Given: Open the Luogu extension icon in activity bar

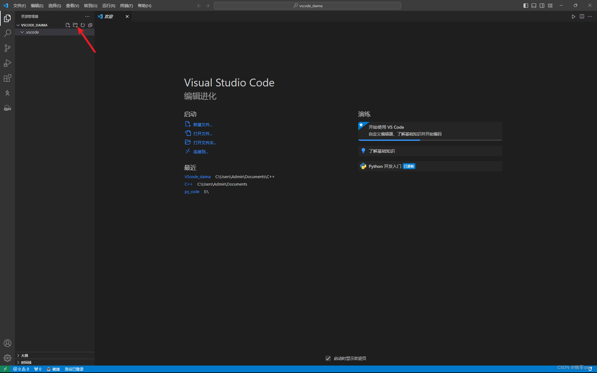Looking at the screenshot, I should 7,93.
